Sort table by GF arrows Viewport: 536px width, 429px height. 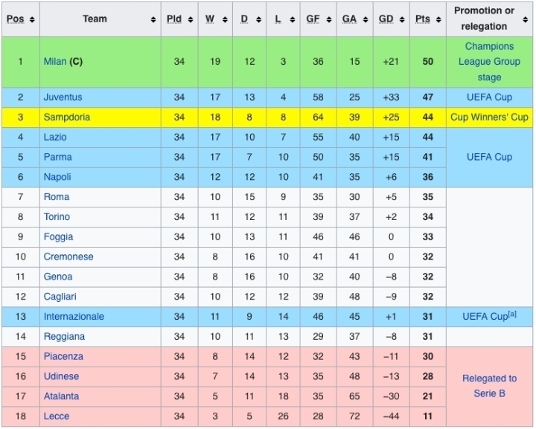coord(330,19)
